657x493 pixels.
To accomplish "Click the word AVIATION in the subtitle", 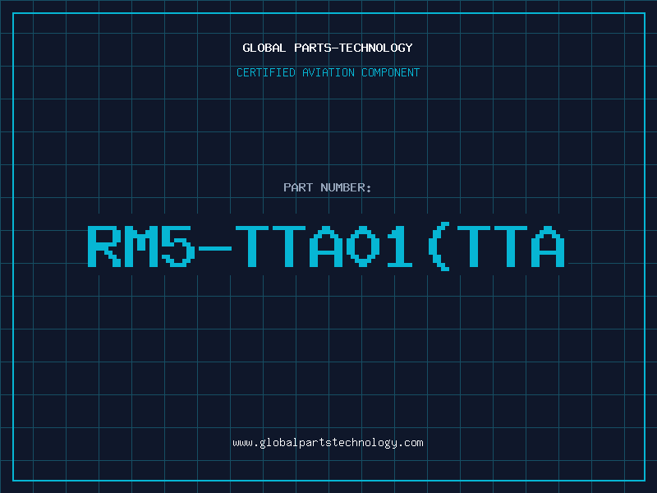I will click(328, 72).
